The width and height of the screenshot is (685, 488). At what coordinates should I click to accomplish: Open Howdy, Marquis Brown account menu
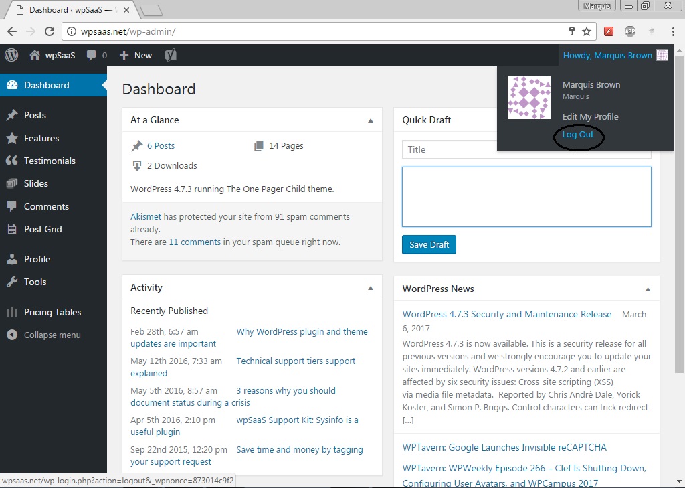pos(615,55)
